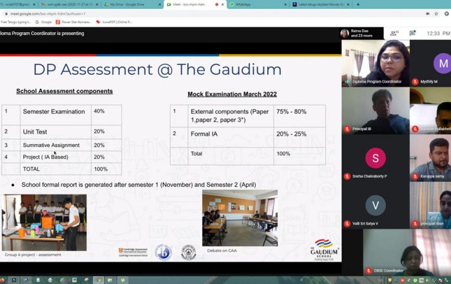
Task: Click the camera indicator icon in address bar
Action: tap(428, 14)
